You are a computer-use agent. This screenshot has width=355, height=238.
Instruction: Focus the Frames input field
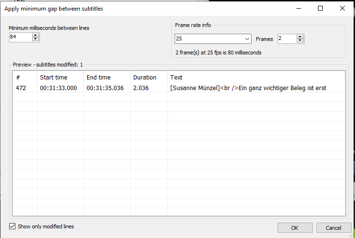[x=287, y=39]
